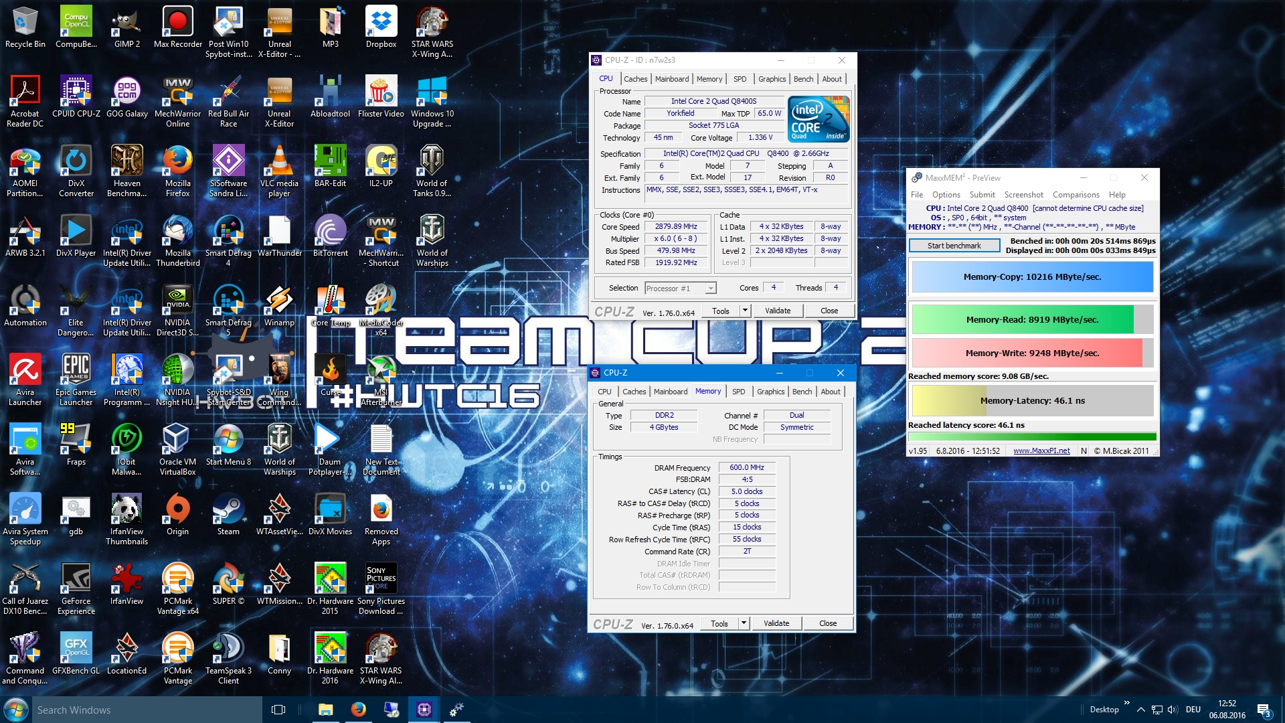Viewport: 1285px width, 723px height.
Task: Open Recycle Bin on desktop
Action: (25, 28)
